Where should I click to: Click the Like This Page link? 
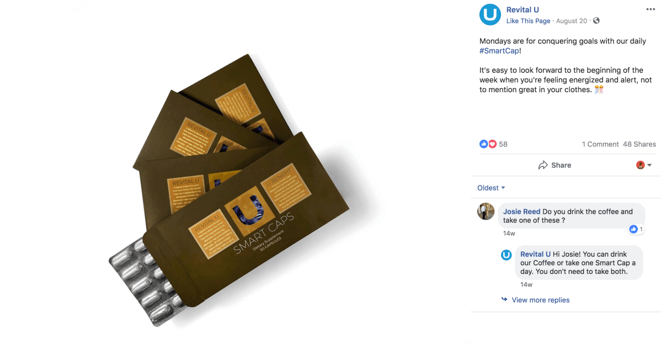coord(528,20)
